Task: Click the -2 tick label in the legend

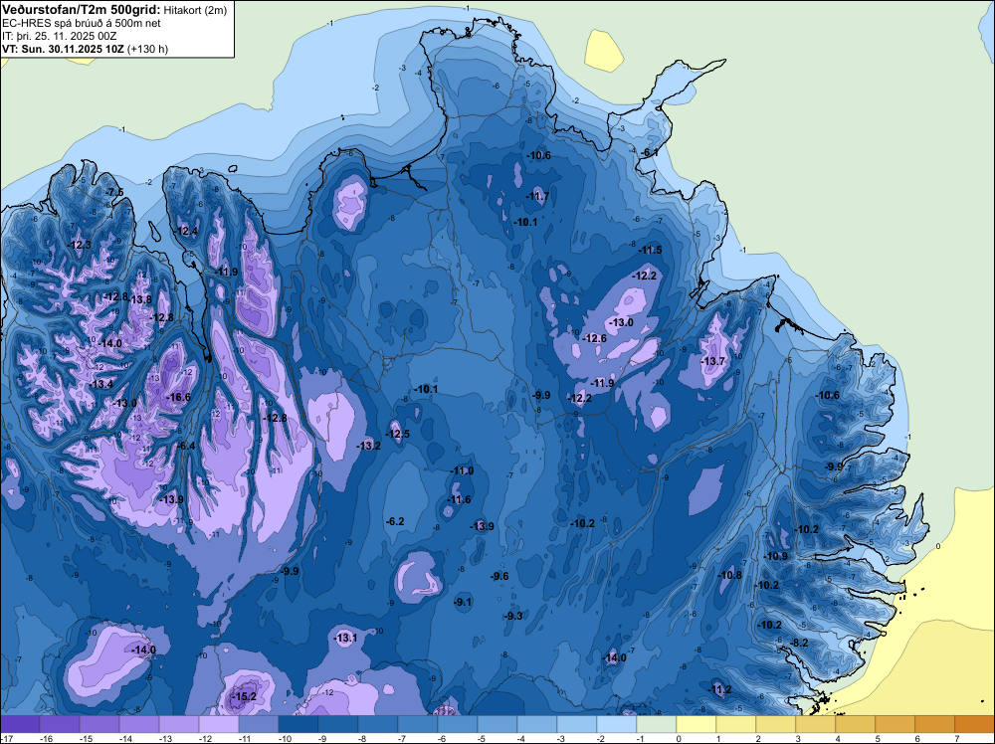Action: click(600, 738)
